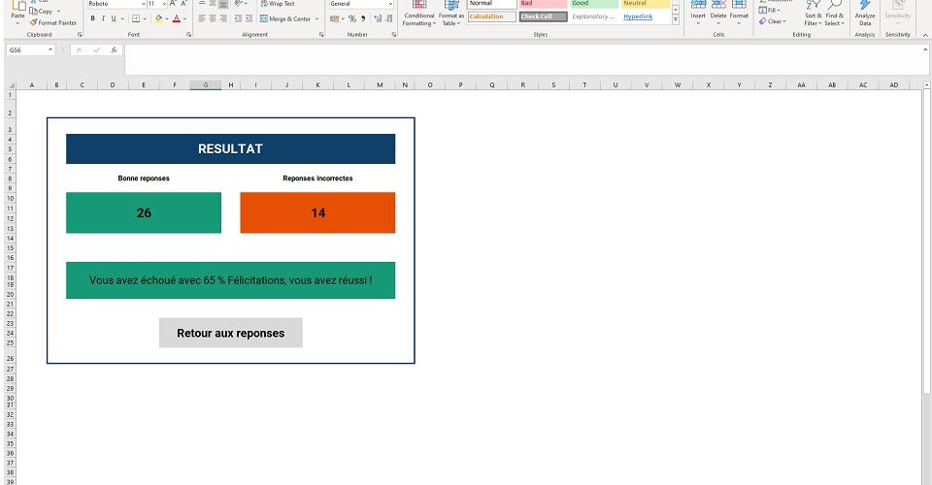Screen dimensions: 932x485
Task: Apply the red font color
Action: [177, 19]
